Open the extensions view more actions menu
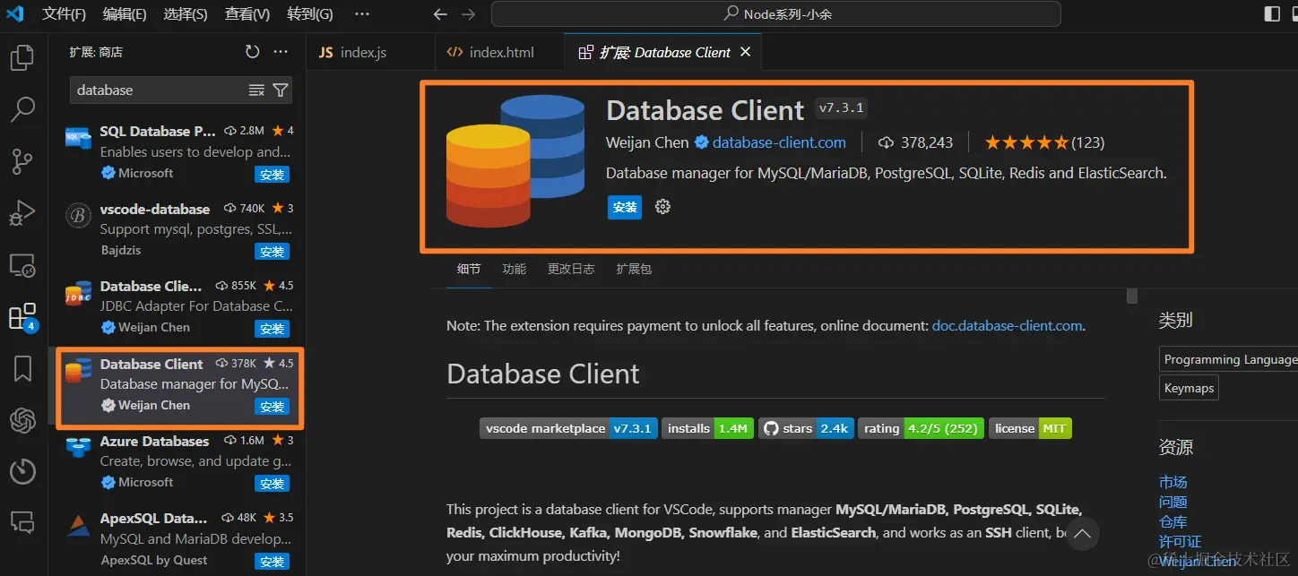1298x576 pixels. click(281, 52)
